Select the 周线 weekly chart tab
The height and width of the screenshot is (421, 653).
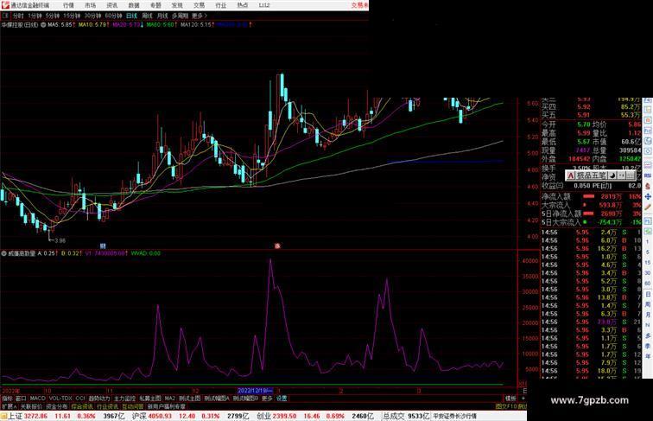pos(147,16)
